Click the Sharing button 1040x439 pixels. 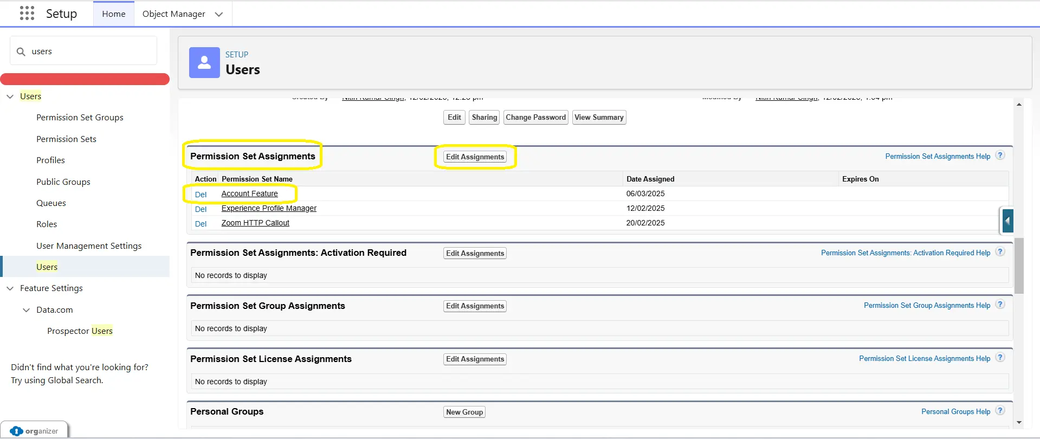(x=484, y=118)
